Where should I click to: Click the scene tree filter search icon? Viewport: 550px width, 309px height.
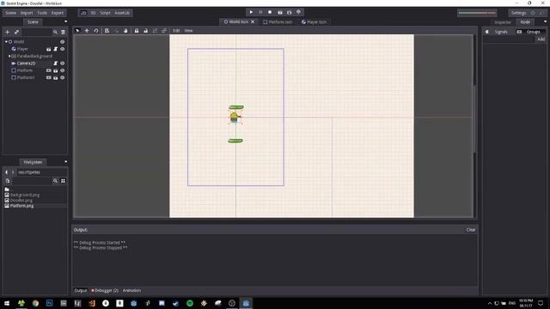coord(55,33)
